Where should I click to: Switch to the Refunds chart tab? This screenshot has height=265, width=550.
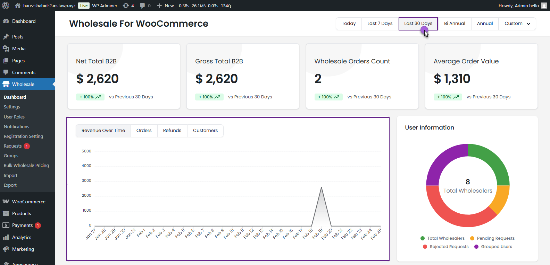point(172,131)
